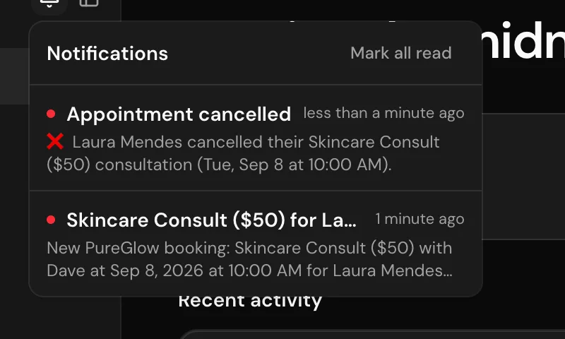Select the Laura Mendes cancelled message text
The height and width of the screenshot is (339, 565).
pyautogui.click(x=243, y=153)
